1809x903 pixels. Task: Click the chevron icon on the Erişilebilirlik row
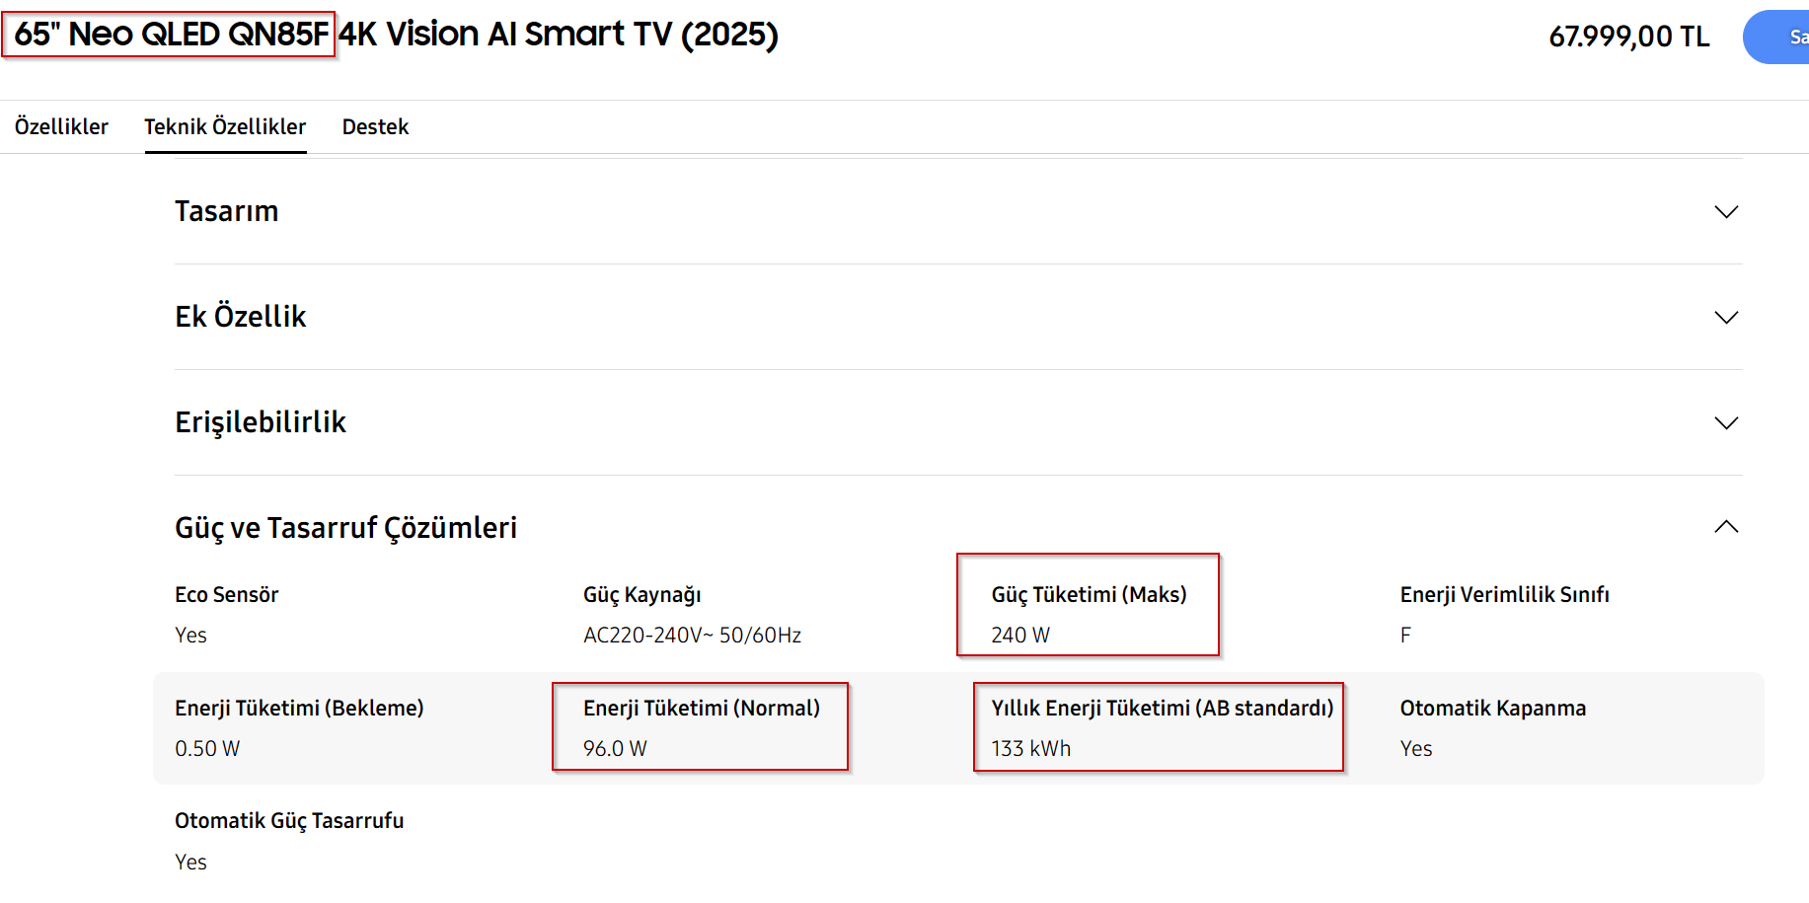pyautogui.click(x=1726, y=423)
